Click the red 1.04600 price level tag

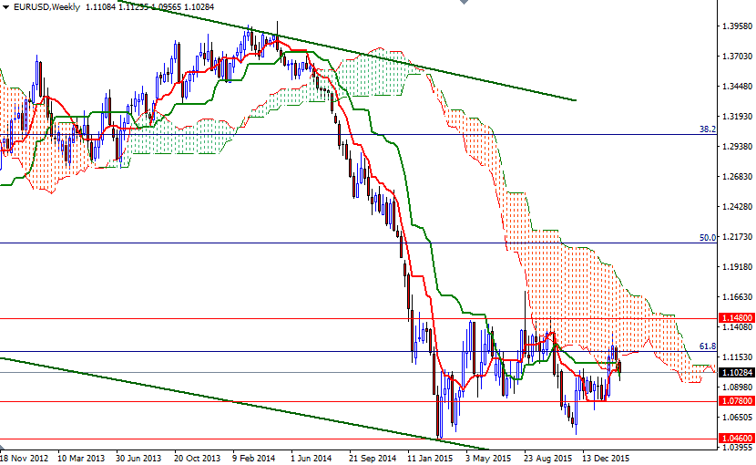736,439
